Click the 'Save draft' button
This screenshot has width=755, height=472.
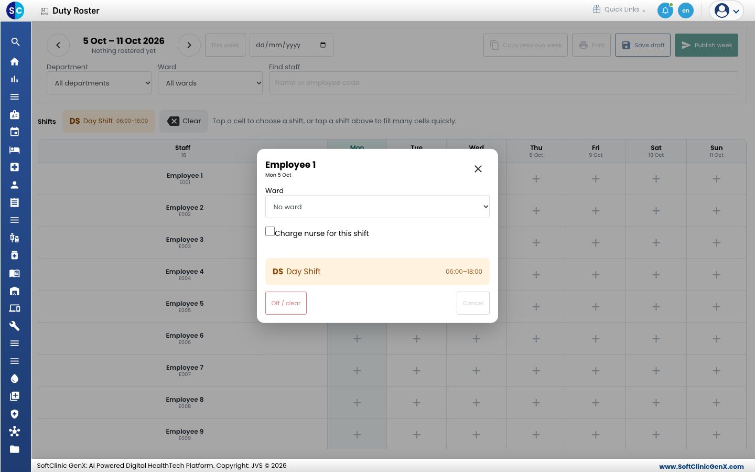click(643, 45)
